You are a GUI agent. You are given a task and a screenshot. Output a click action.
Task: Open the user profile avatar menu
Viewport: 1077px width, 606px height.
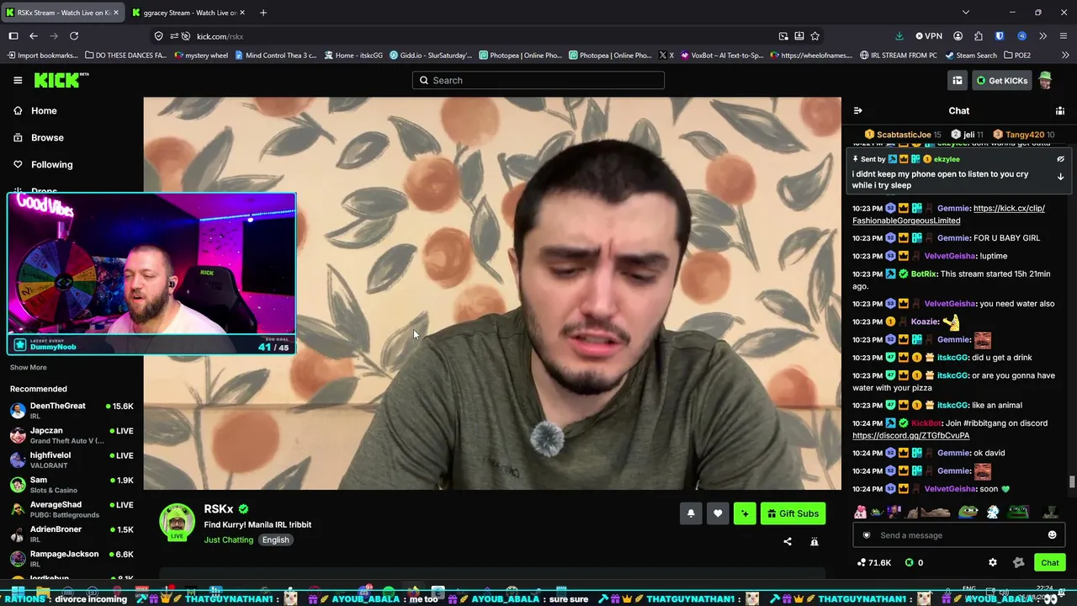(1045, 80)
